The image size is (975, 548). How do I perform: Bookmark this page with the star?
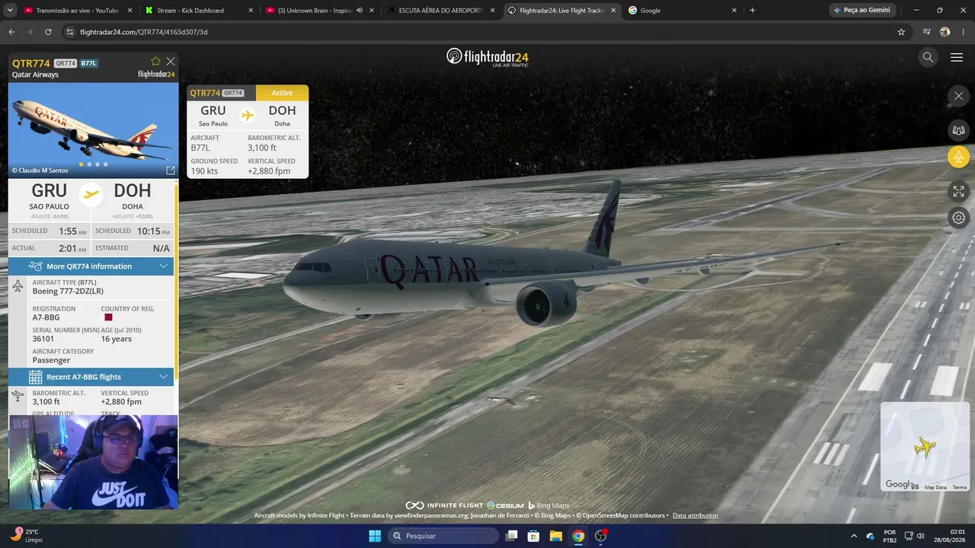(901, 32)
